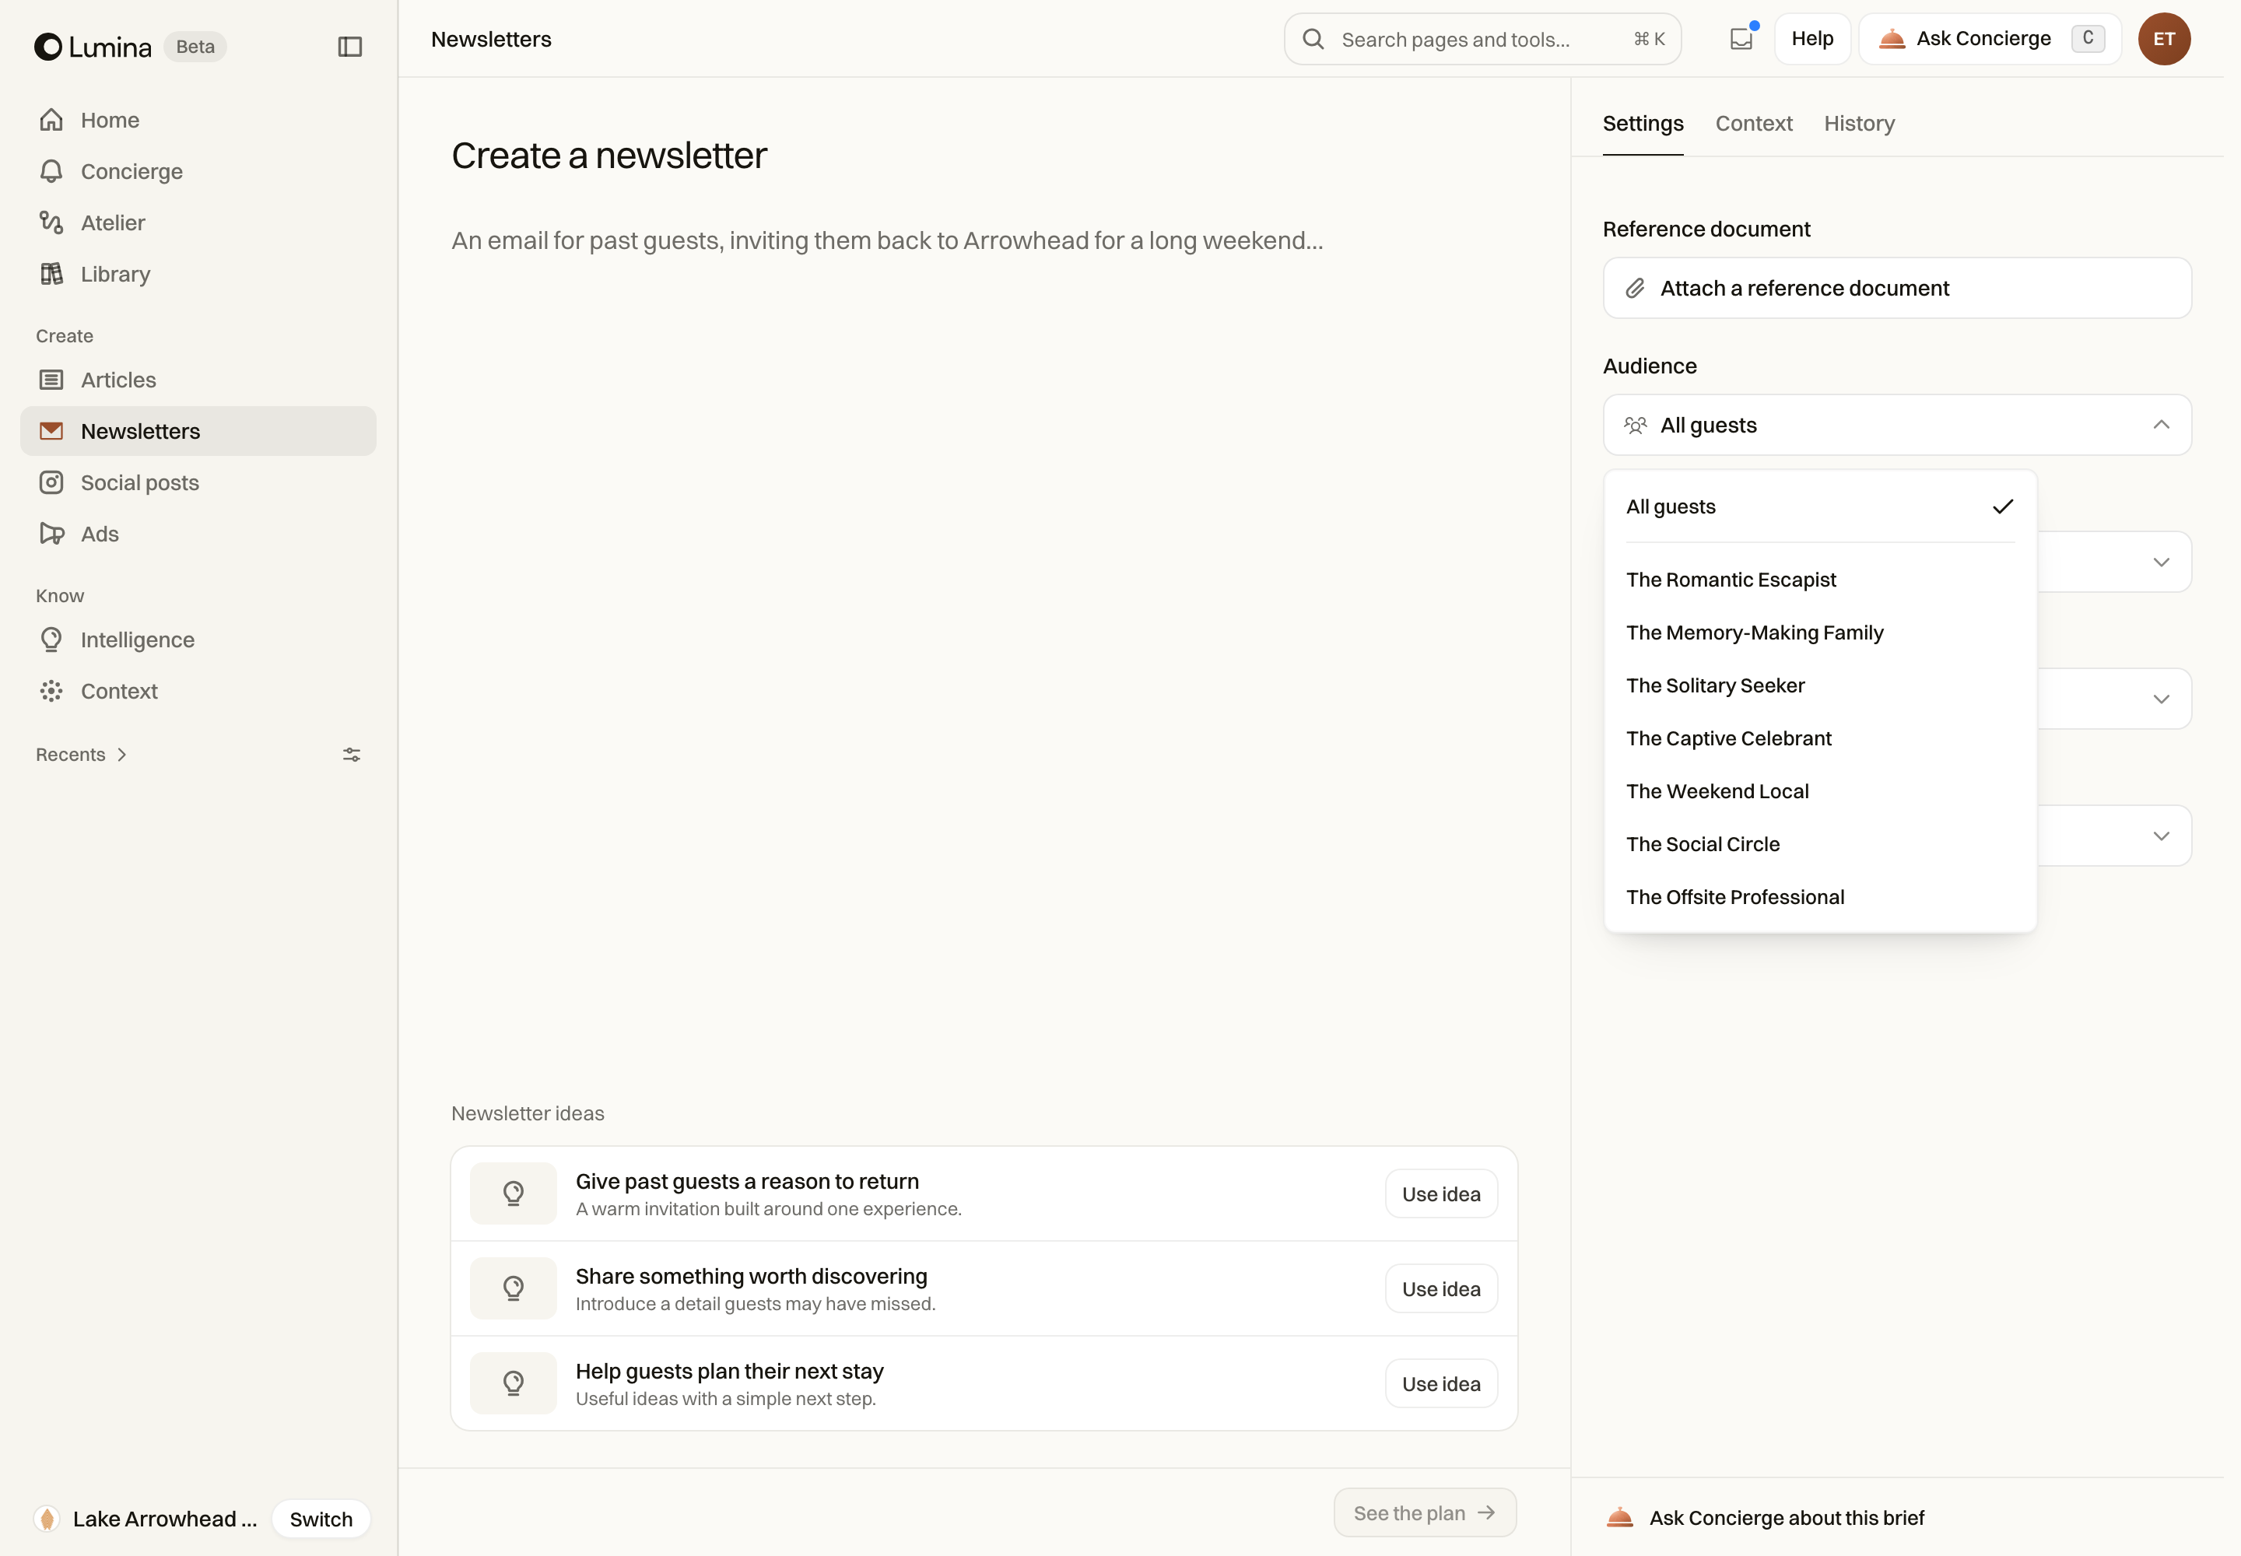
Task: Open the inbox notifications icon
Action: (1741, 39)
